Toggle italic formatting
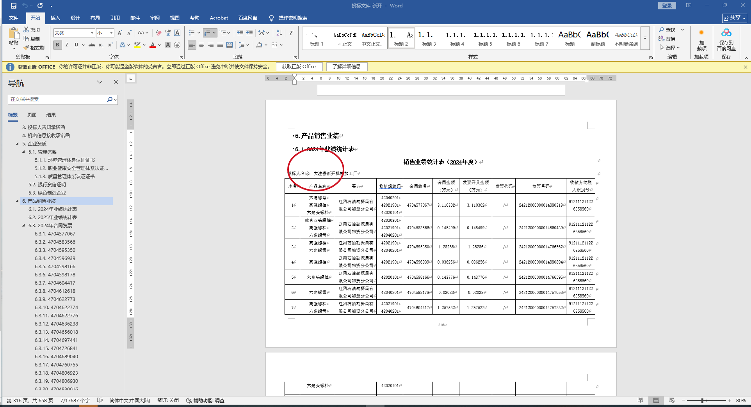The image size is (751, 407). 67,45
